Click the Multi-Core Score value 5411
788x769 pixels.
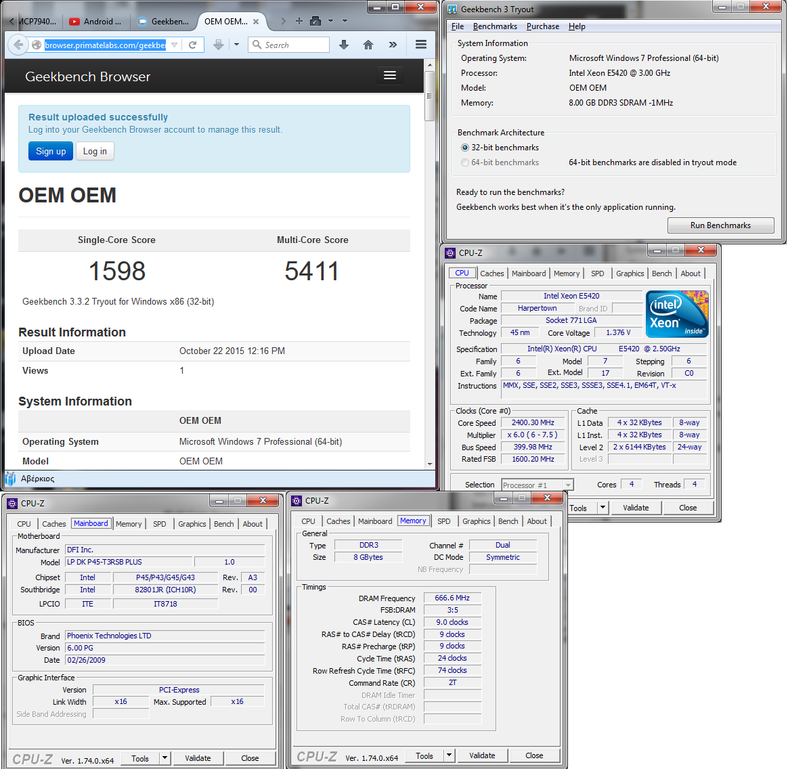(312, 271)
